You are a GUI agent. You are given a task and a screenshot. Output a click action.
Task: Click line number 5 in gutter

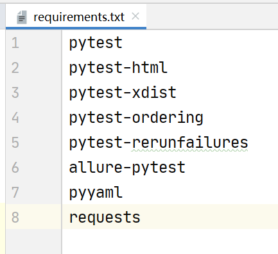[15, 143]
